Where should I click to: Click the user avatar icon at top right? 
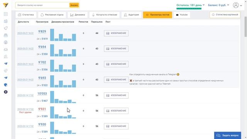[236, 5]
